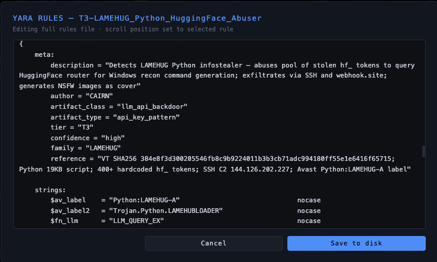Image resolution: width=437 pixels, height=262 pixels.
Task: Click the 'strings:' section header
Action: click(50, 190)
